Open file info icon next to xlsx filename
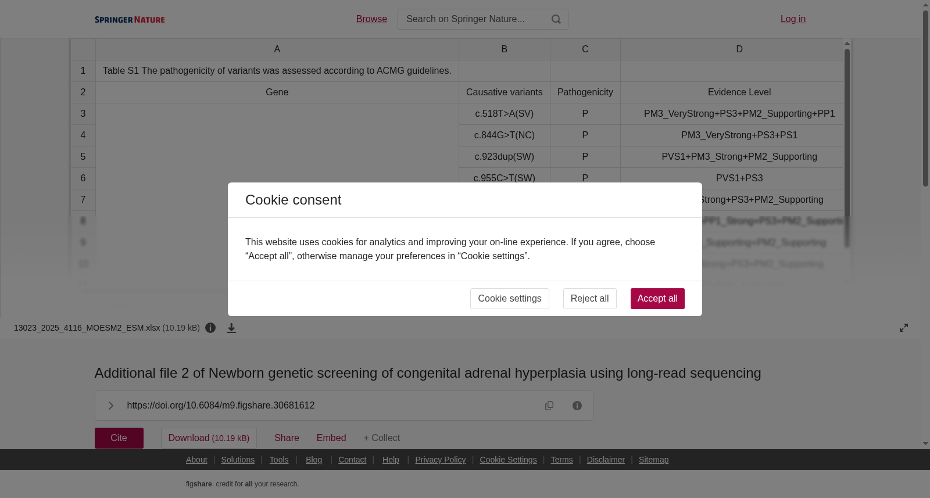 pos(210,328)
